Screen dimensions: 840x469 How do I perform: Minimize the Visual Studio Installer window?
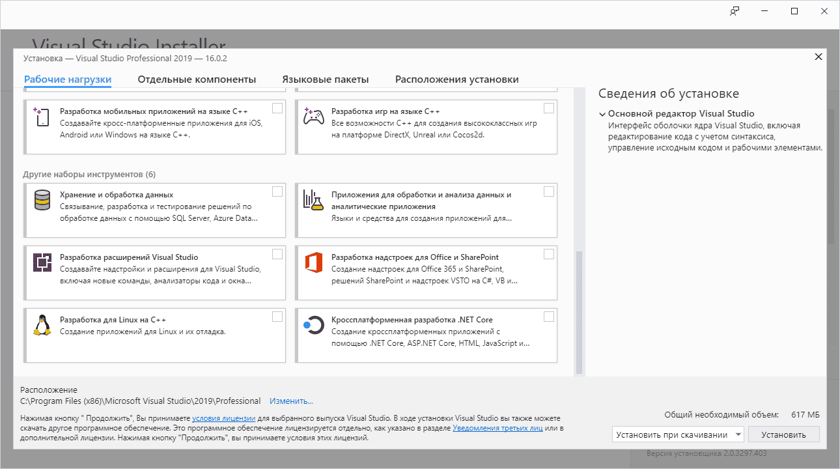tap(764, 11)
